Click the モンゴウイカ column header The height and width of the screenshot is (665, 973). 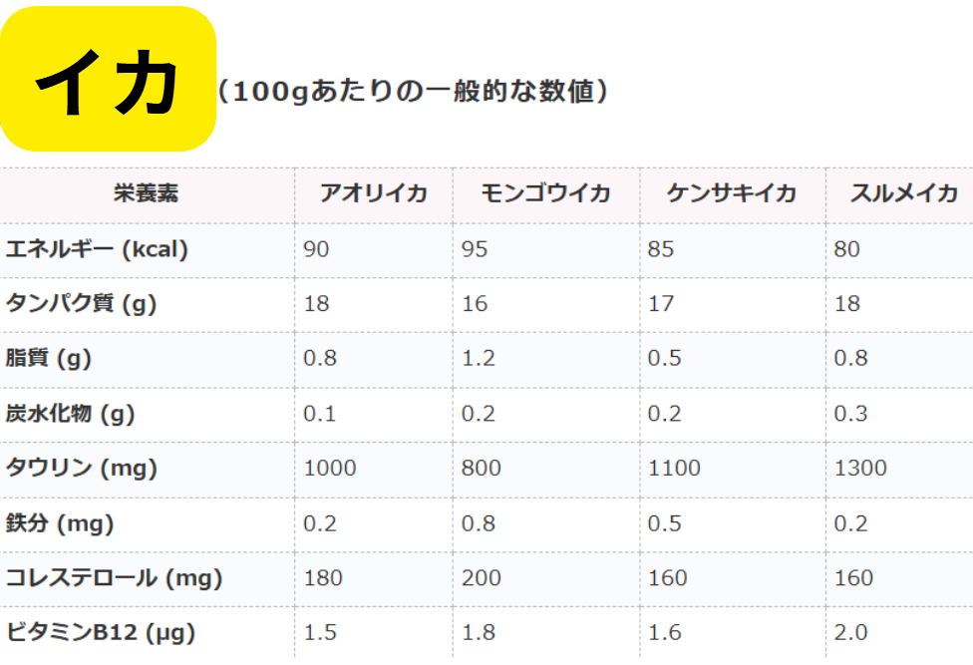click(545, 193)
